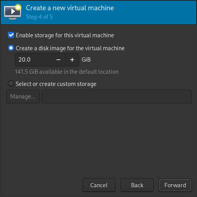Cancel the new VM wizard

coord(99,185)
